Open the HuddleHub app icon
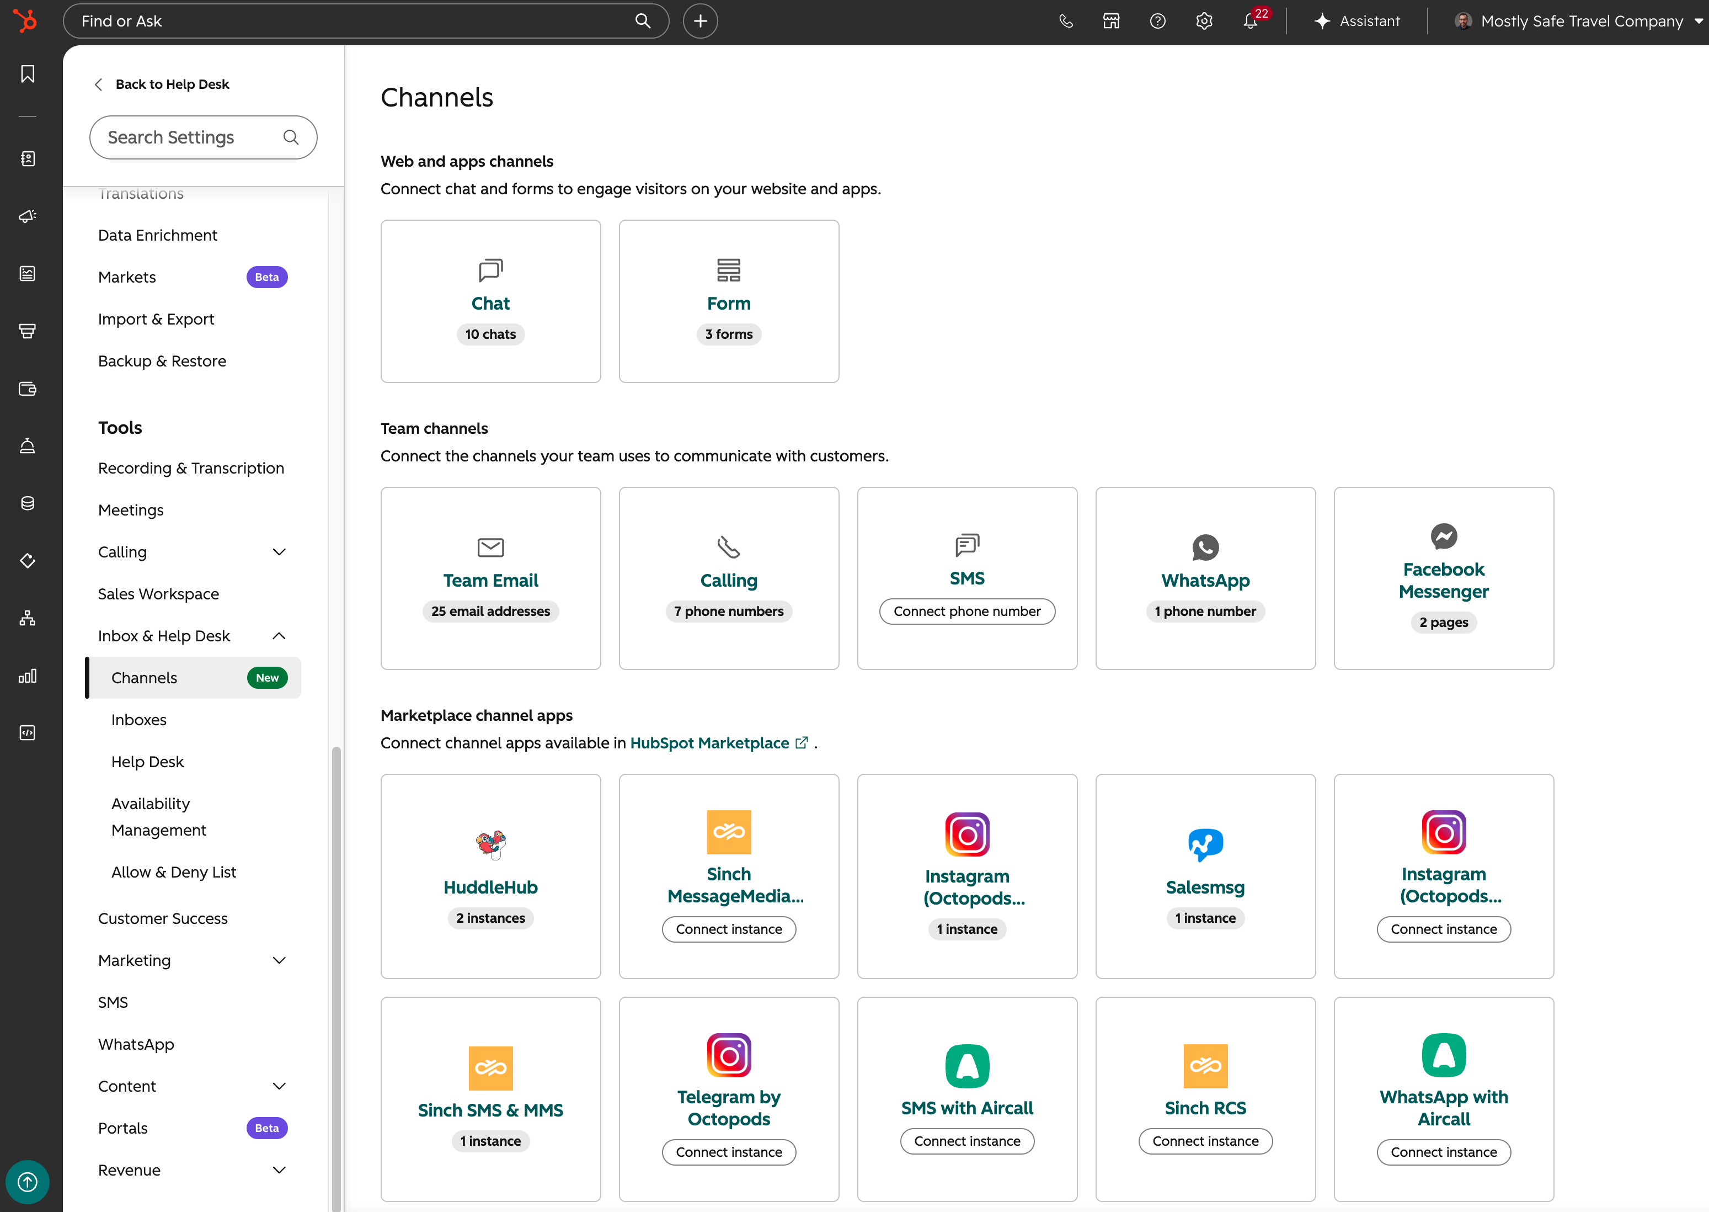1709x1212 pixels. (490, 845)
